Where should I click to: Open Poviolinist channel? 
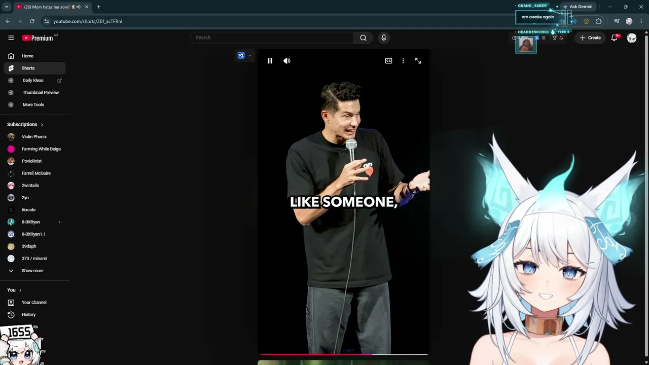tap(34, 161)
